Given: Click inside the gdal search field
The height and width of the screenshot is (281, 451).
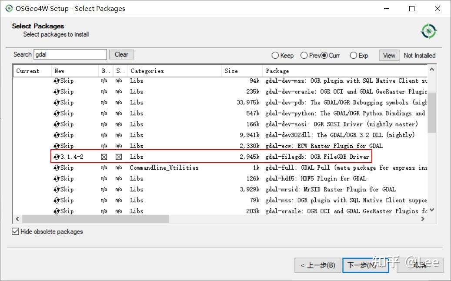Looking at the screenshot, I should click(70, 54).
